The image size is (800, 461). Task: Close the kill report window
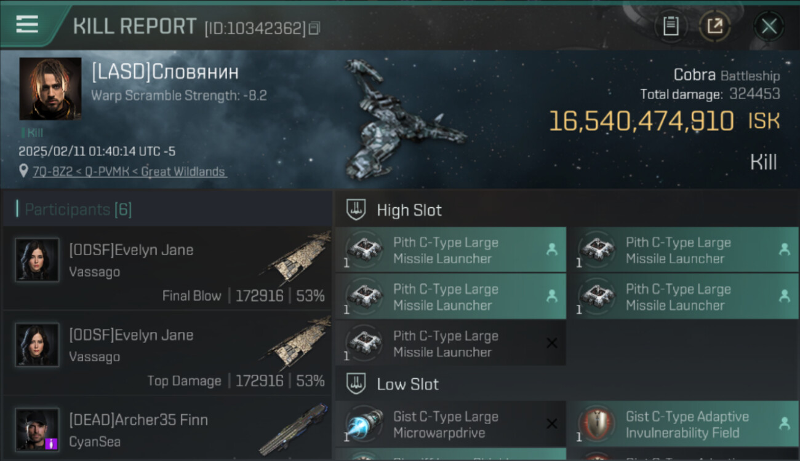coord(769,26)
